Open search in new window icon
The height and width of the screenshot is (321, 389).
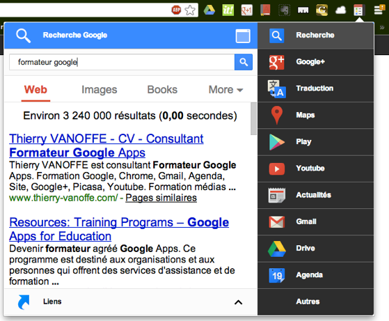pos(243,36)
